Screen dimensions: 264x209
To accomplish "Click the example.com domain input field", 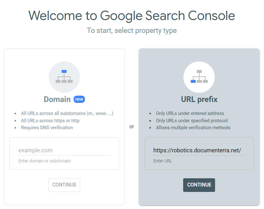I will (64, 150).
